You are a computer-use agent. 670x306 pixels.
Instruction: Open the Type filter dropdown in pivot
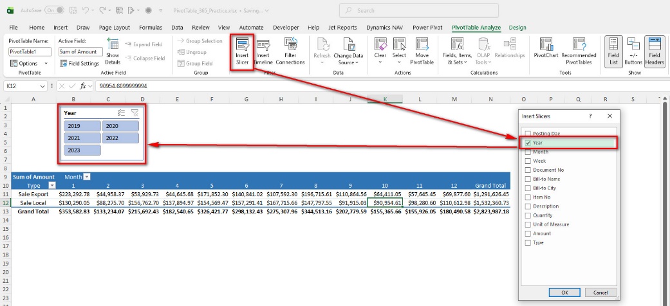52,186
